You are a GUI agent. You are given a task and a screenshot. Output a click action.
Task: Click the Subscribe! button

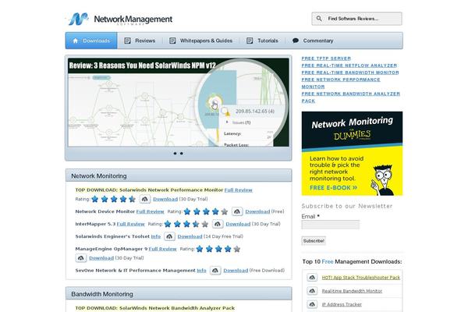314,241
